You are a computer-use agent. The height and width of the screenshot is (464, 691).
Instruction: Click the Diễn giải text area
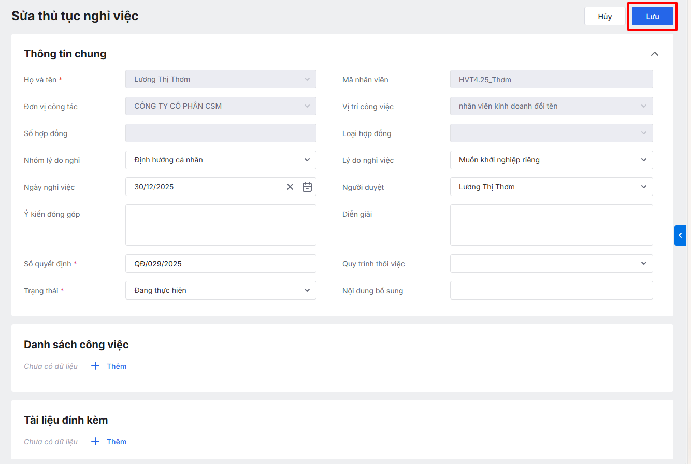point(551,225)
